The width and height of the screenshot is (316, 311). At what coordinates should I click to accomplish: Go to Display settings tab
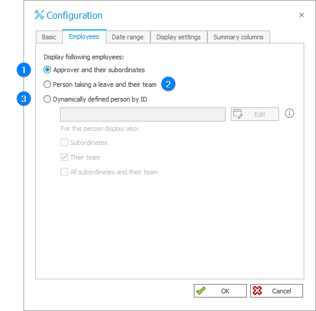[x=179, y=37]
